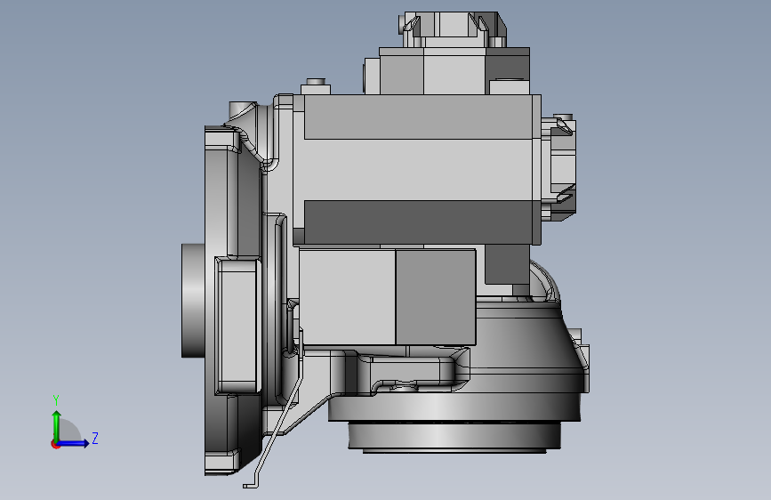Select the cylindrical shaft stub on the model's left
The image size is (771, 500).
coord(193,300)
